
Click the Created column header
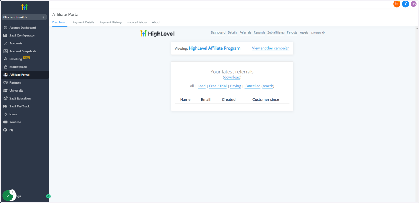point(229,100)
